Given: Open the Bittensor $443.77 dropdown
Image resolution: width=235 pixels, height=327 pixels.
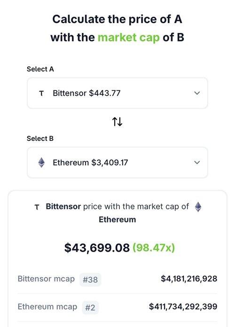Looking at the screenshot, I should (x=117, y=93).
